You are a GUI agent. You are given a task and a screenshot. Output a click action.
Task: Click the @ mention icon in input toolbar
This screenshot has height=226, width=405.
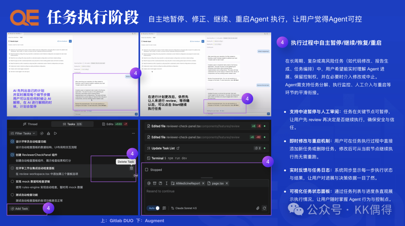pyautogui.click(x=149, y=183)
